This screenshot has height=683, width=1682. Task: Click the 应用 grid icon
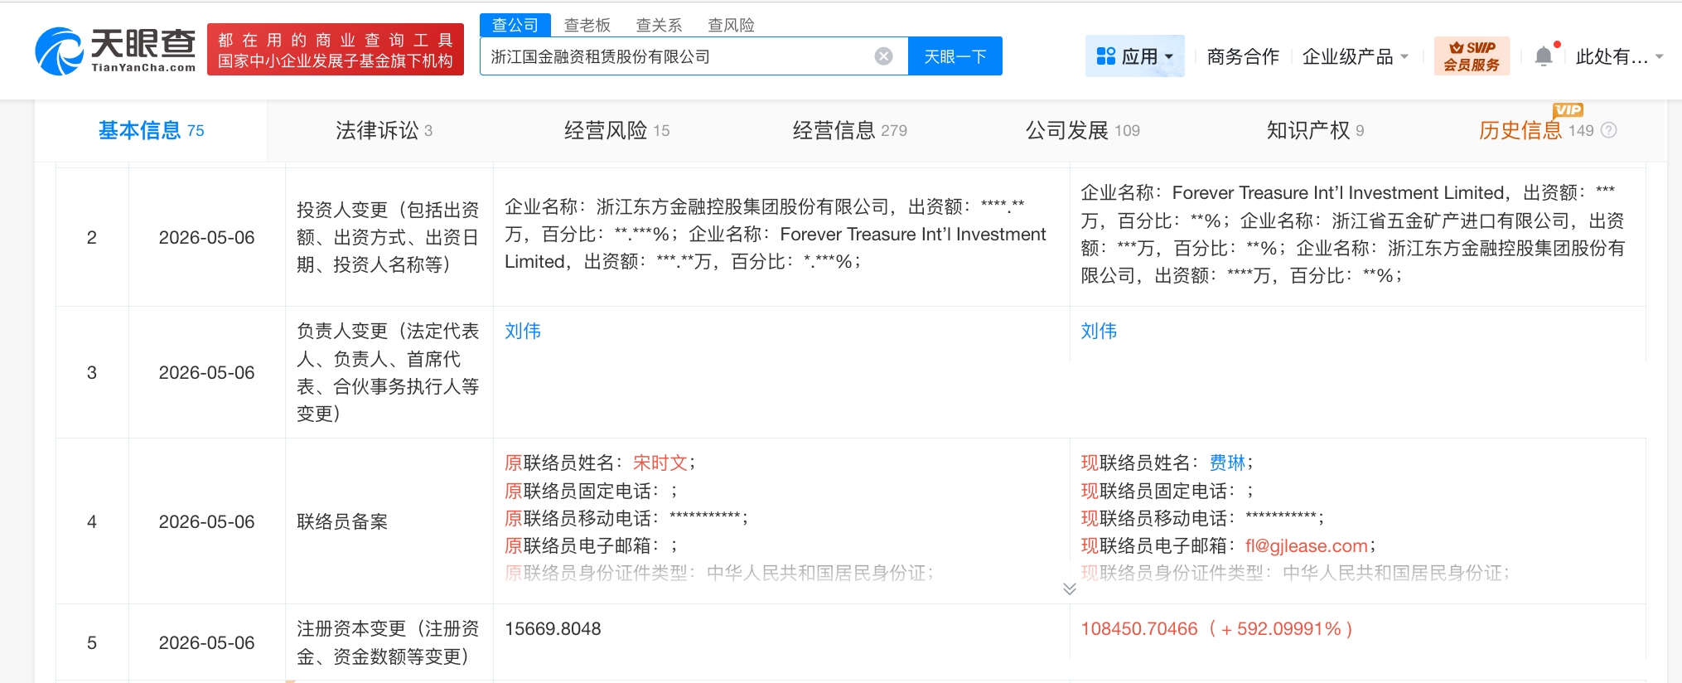(x=1105, y=56)
